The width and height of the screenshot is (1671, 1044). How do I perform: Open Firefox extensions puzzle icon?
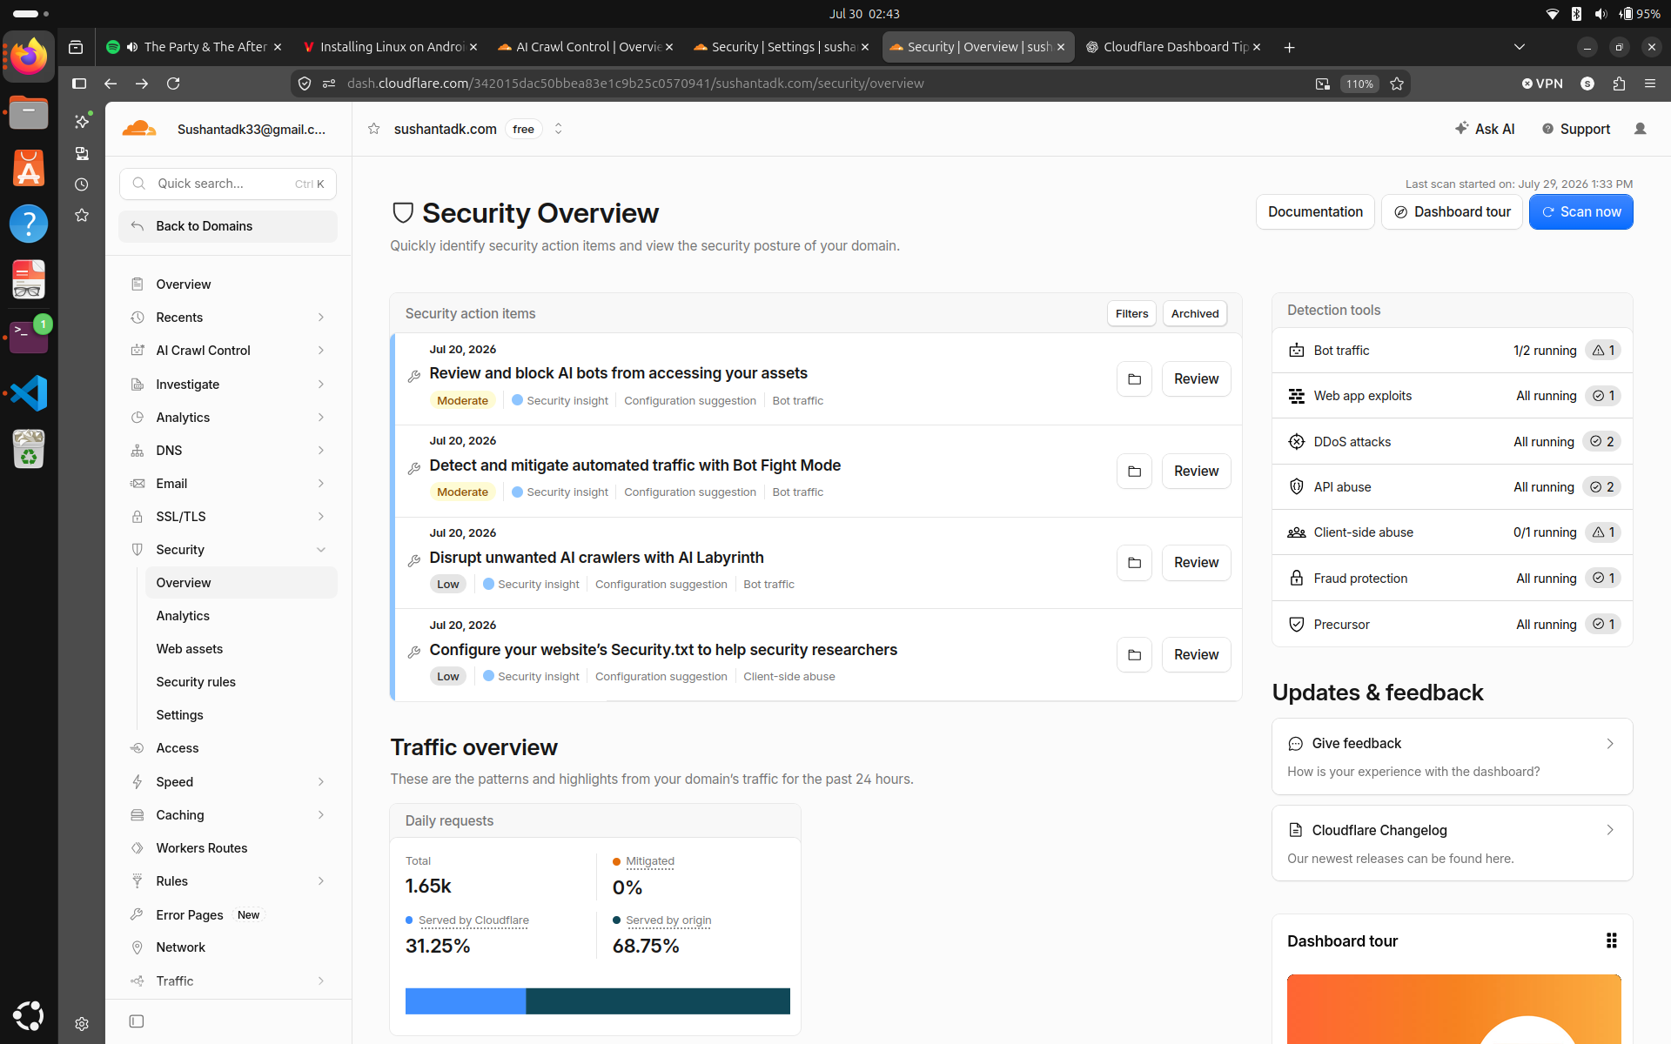click(1619, 84)
